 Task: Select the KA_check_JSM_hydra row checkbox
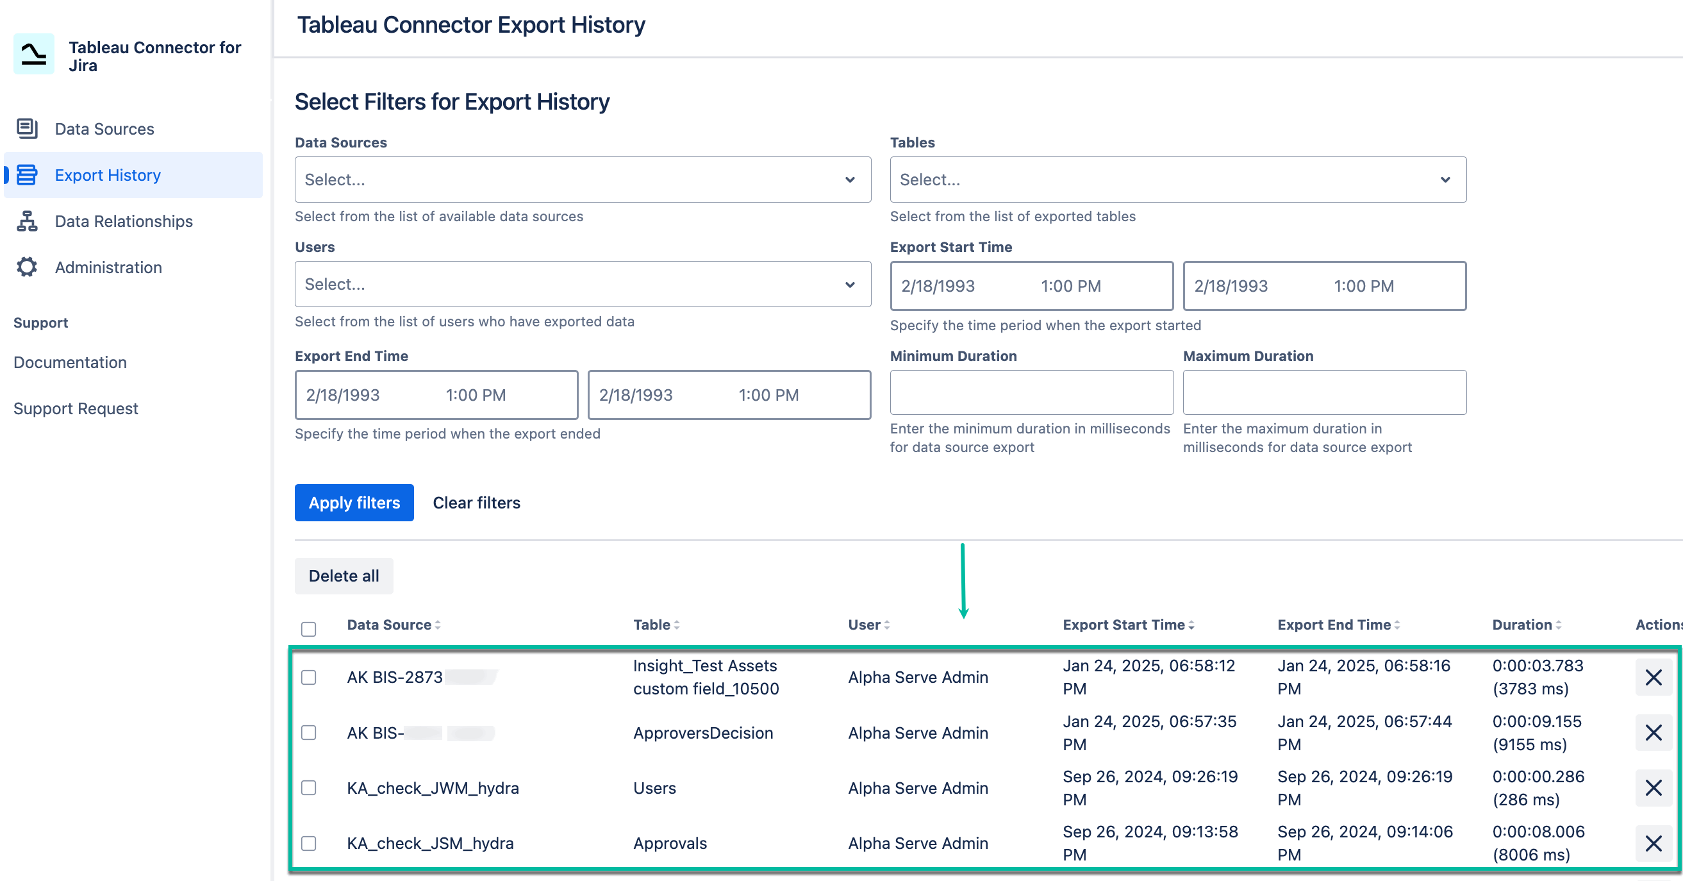click(308, 843)
